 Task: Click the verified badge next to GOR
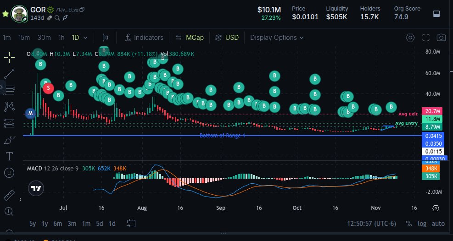click(50, 10)
